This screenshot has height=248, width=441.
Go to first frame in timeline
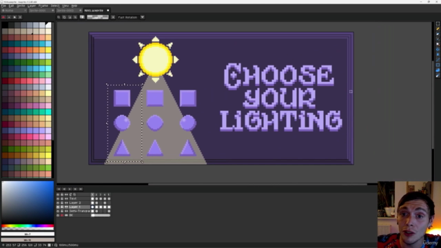[x=59, y=189]
